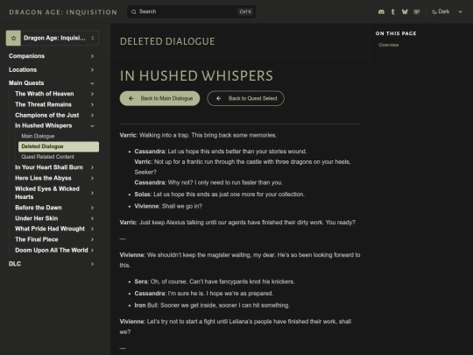
Task: Click the arrow in Back to Main Dialogue
Action: pyautogui.click(x=131, y=98)
